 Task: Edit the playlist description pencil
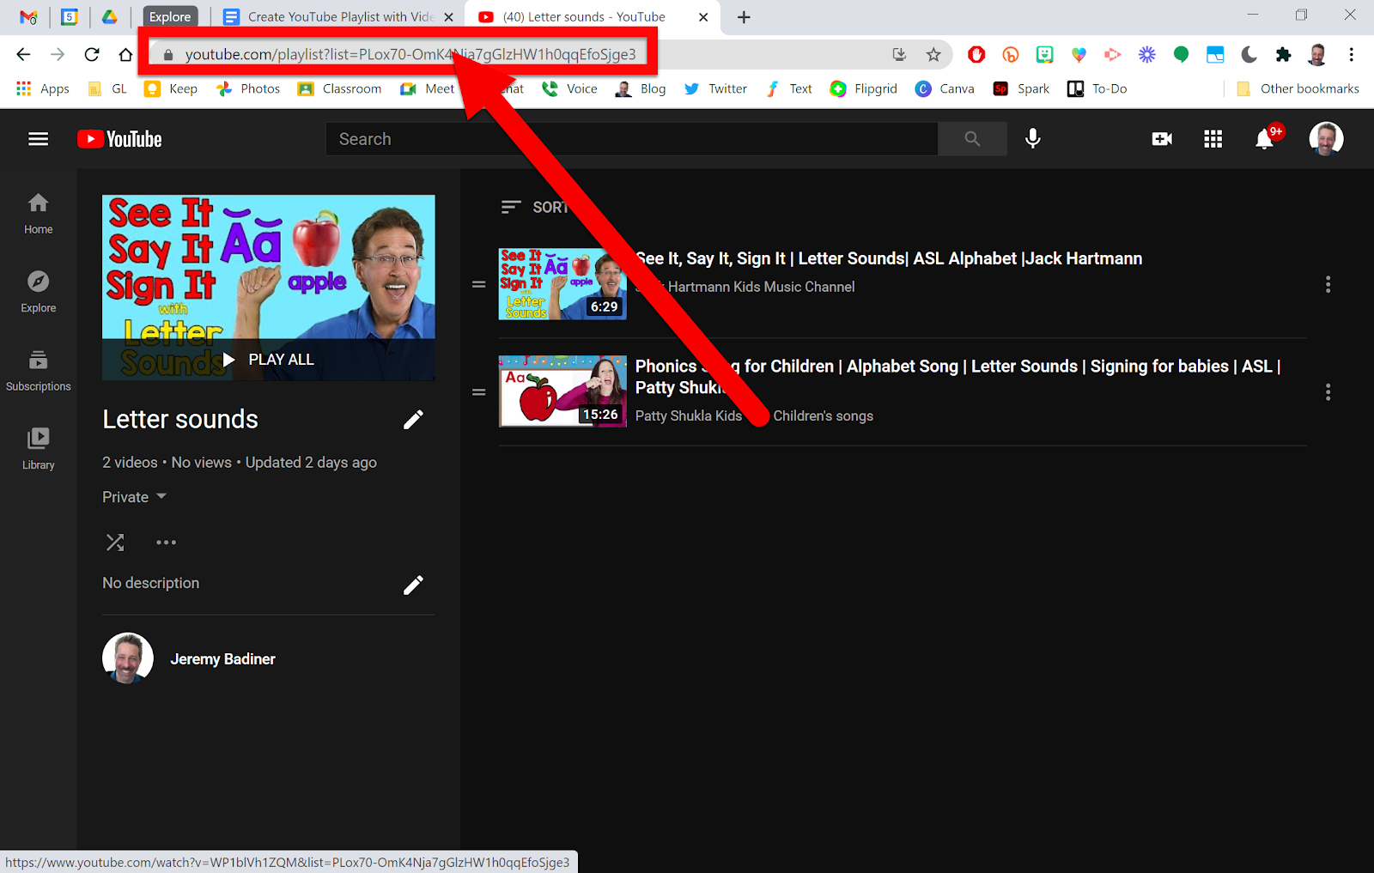tap(413, 585)
